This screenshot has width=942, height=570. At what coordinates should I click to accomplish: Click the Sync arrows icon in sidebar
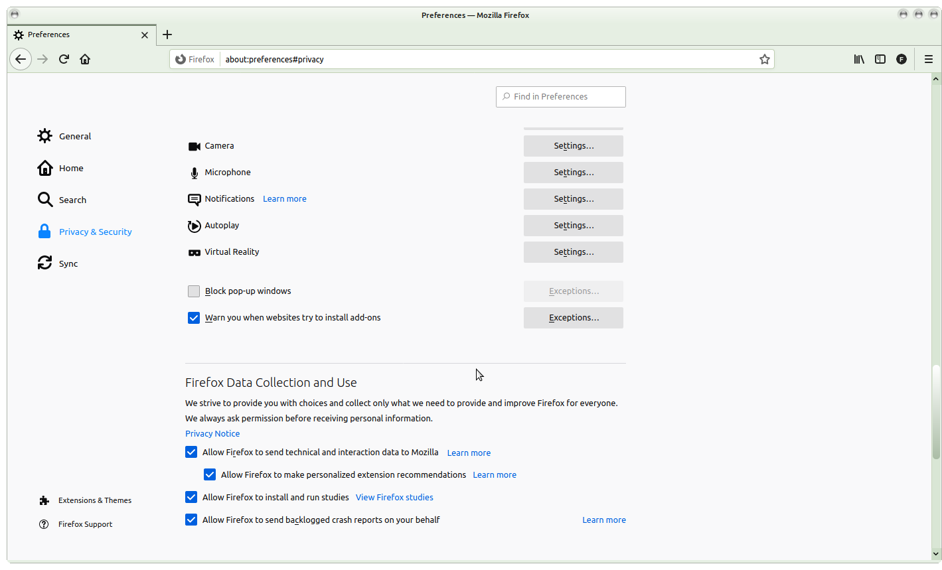(x=44, y=263)
